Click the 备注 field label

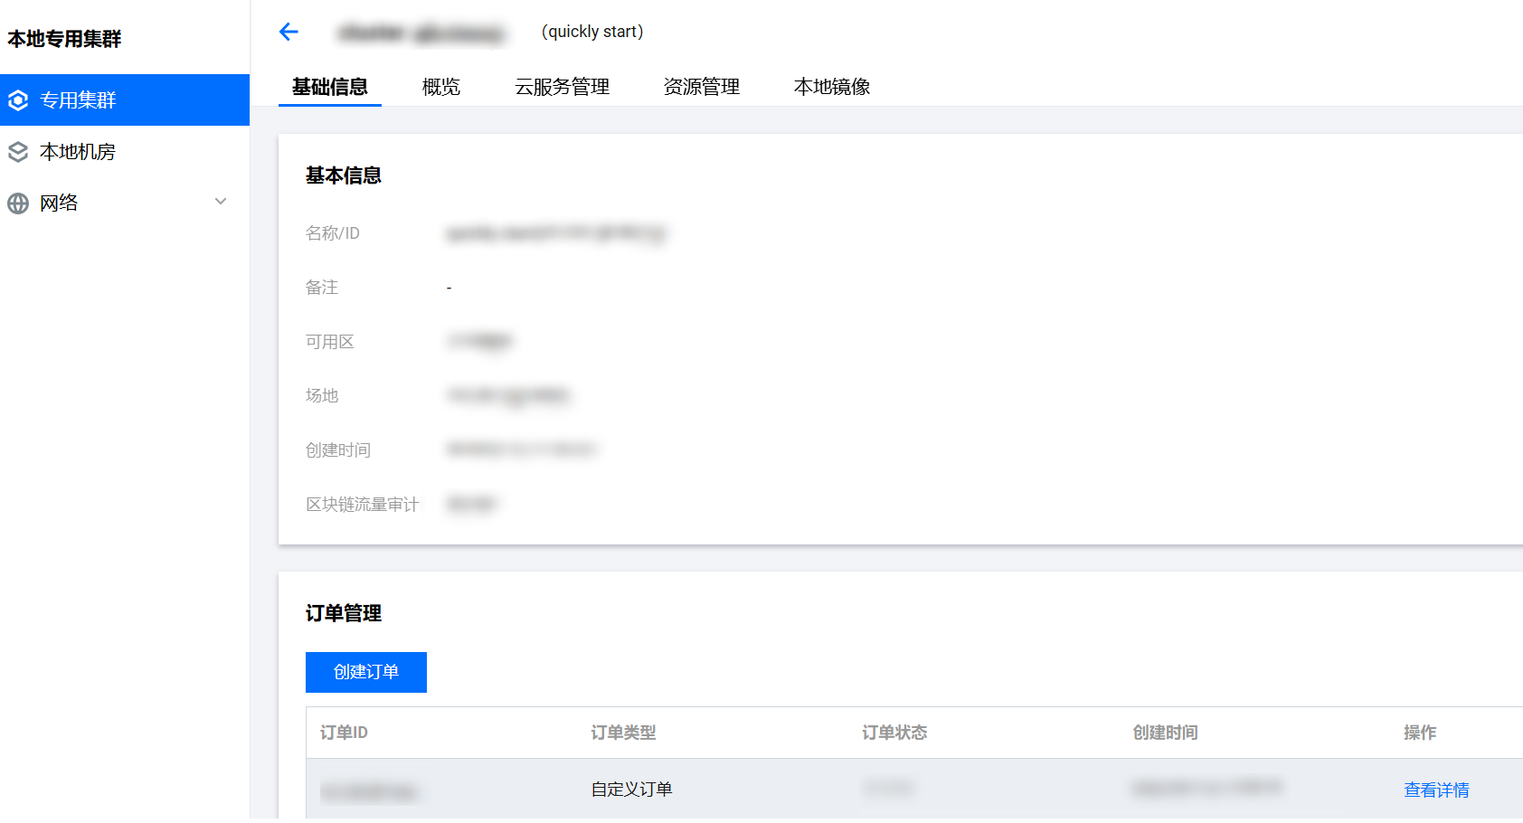coord(322,288)
